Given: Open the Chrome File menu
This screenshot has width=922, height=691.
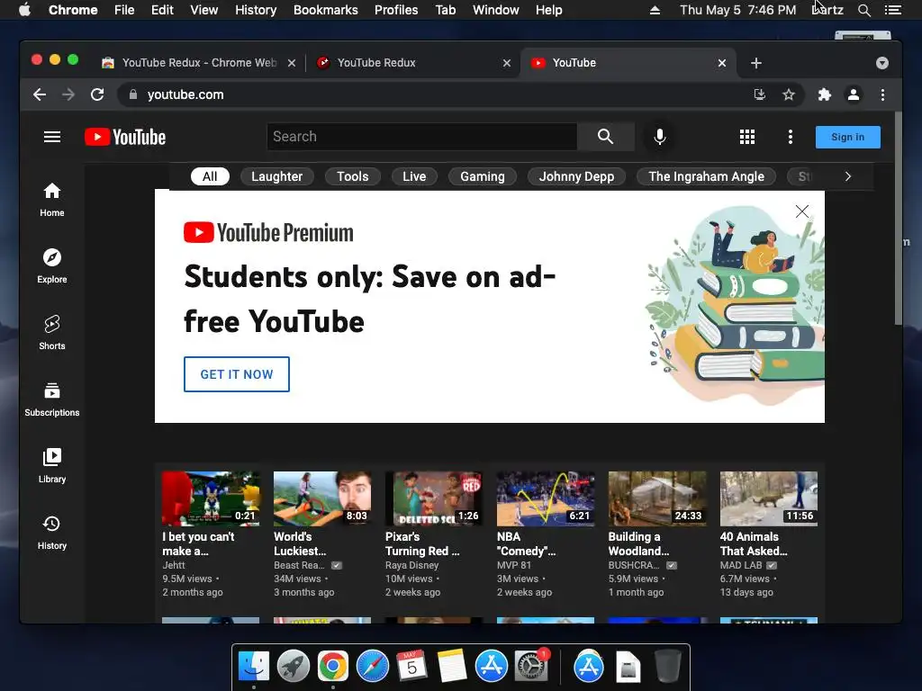Looking at the screenshot, I should coord(124,10).
